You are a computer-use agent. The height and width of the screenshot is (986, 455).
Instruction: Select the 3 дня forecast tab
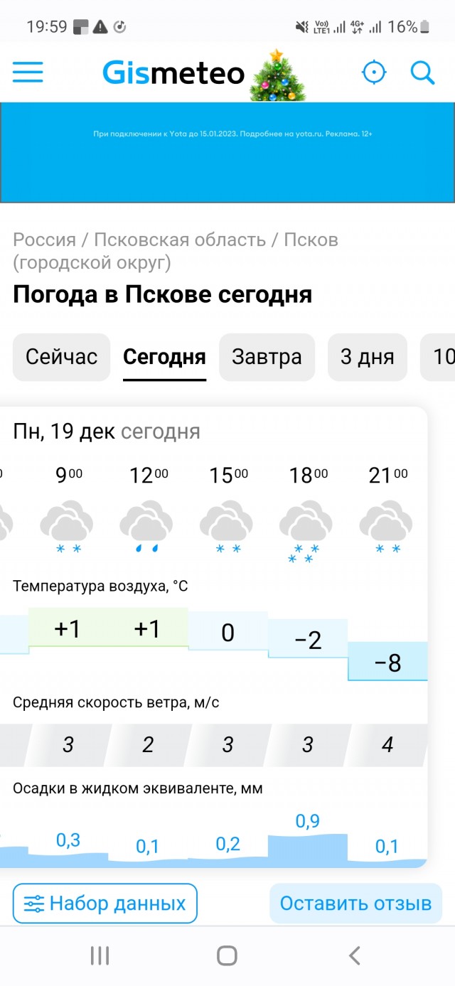pyautogui.click(x=367, y=358)
